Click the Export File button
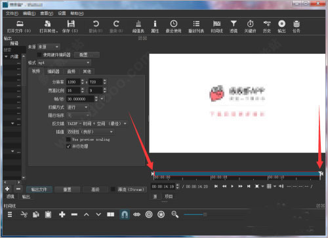This screenshot has height=238, width=328. pos(39,189)
